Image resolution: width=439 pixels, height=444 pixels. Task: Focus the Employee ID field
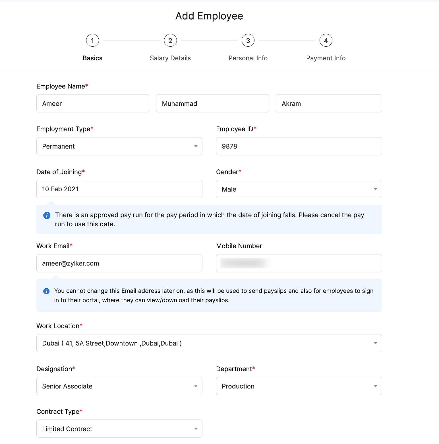point(299,146)
